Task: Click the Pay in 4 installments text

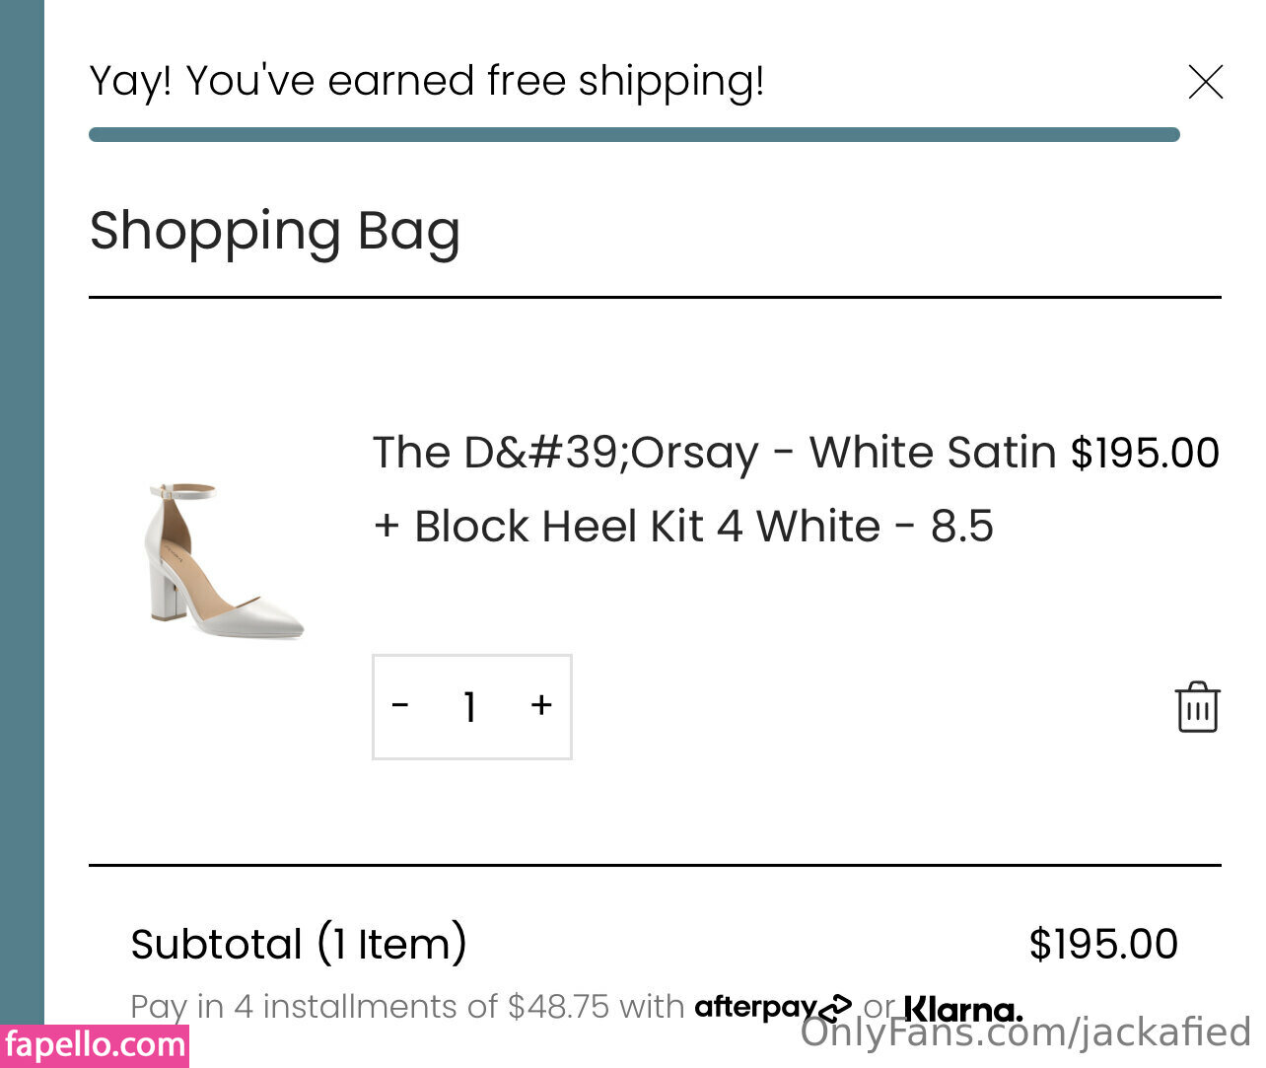Action: click(x=406, y=1007)
